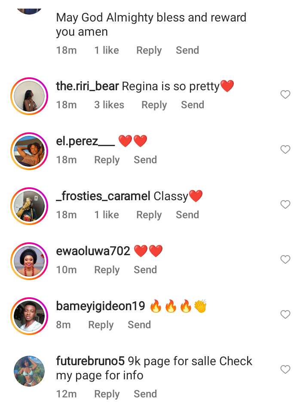View futurebruno5's profile photo

(x=29, y=371)
